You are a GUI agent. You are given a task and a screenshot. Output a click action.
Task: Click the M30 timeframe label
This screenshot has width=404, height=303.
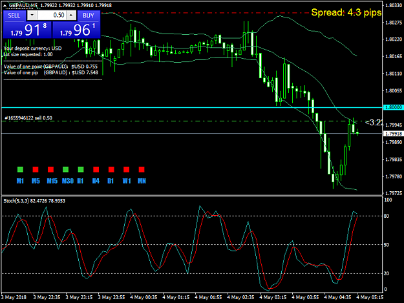(68, 181)
